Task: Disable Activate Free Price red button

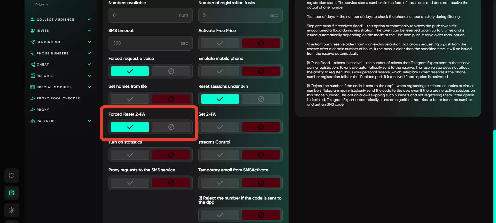Action: 261,43
